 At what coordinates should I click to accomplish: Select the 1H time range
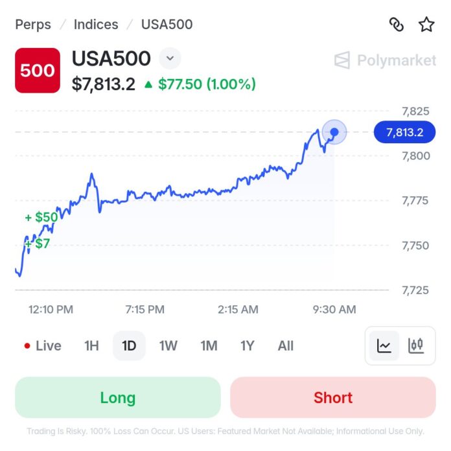91,346
